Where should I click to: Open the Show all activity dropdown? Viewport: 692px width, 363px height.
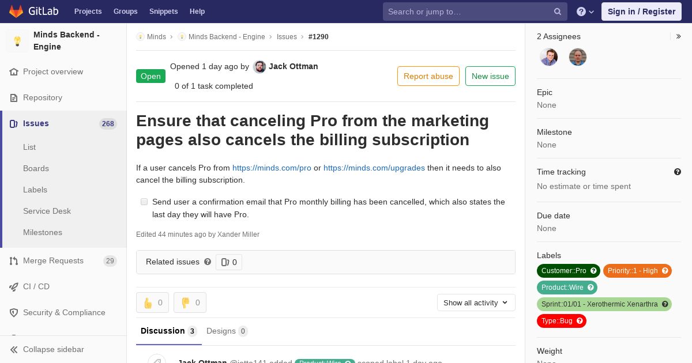pos(476,302)
